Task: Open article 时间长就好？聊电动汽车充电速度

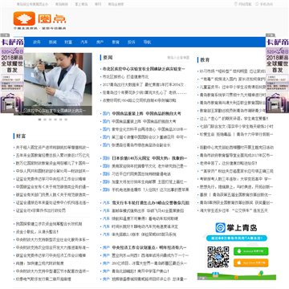Action: pyautogui.click(x=144, y=226)
